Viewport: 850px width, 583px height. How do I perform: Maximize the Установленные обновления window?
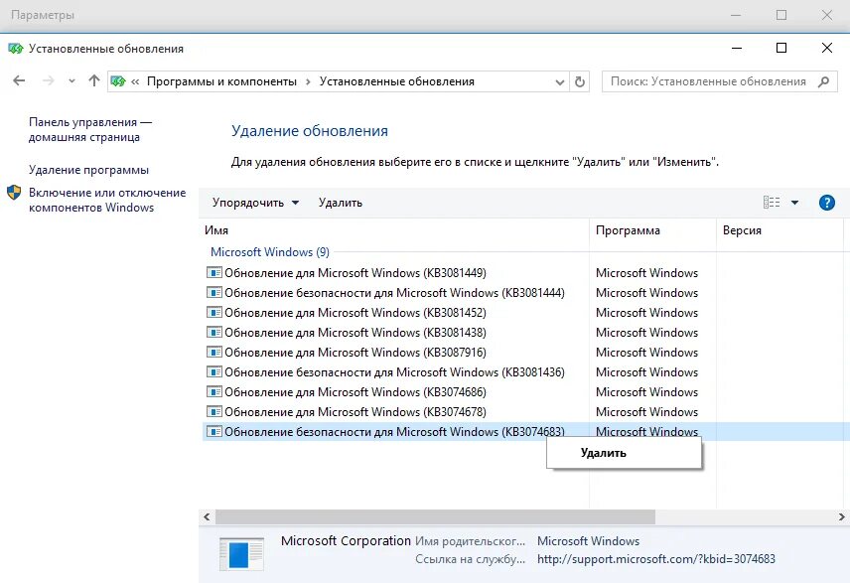coord(781,48)
